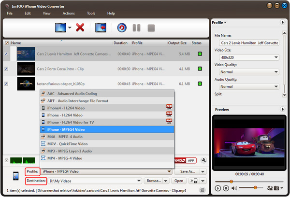Open the transfer-to-device dropdown arrow
This screenshot has width=290, height=197.
203,181
